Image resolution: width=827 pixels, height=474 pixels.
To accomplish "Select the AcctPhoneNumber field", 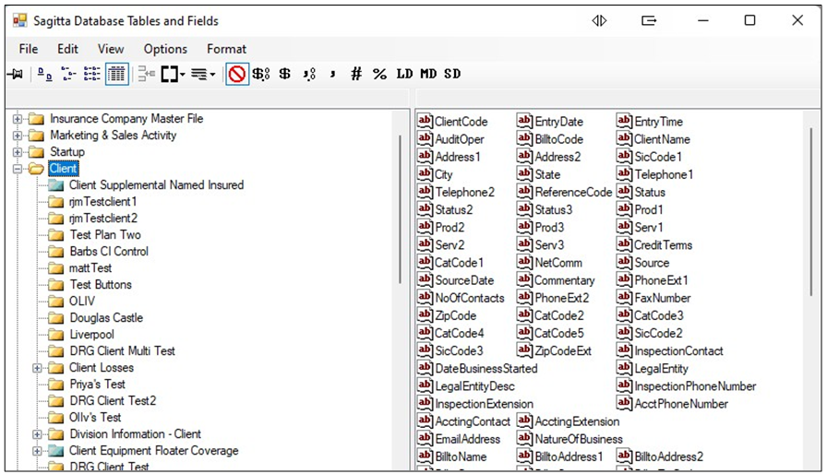I will [x=681, y=404].
